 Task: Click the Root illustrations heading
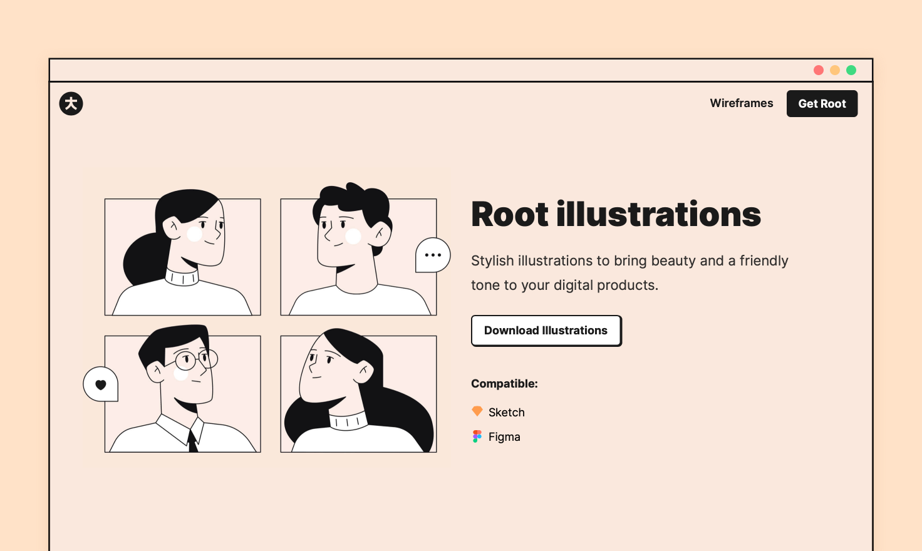click(616, 214)
